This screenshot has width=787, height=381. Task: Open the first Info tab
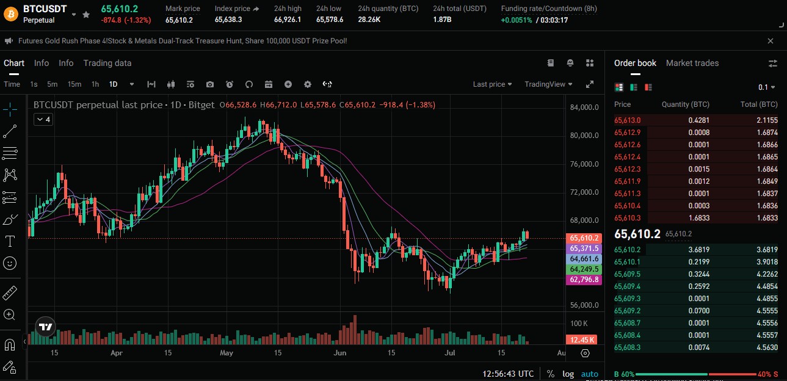42,63
